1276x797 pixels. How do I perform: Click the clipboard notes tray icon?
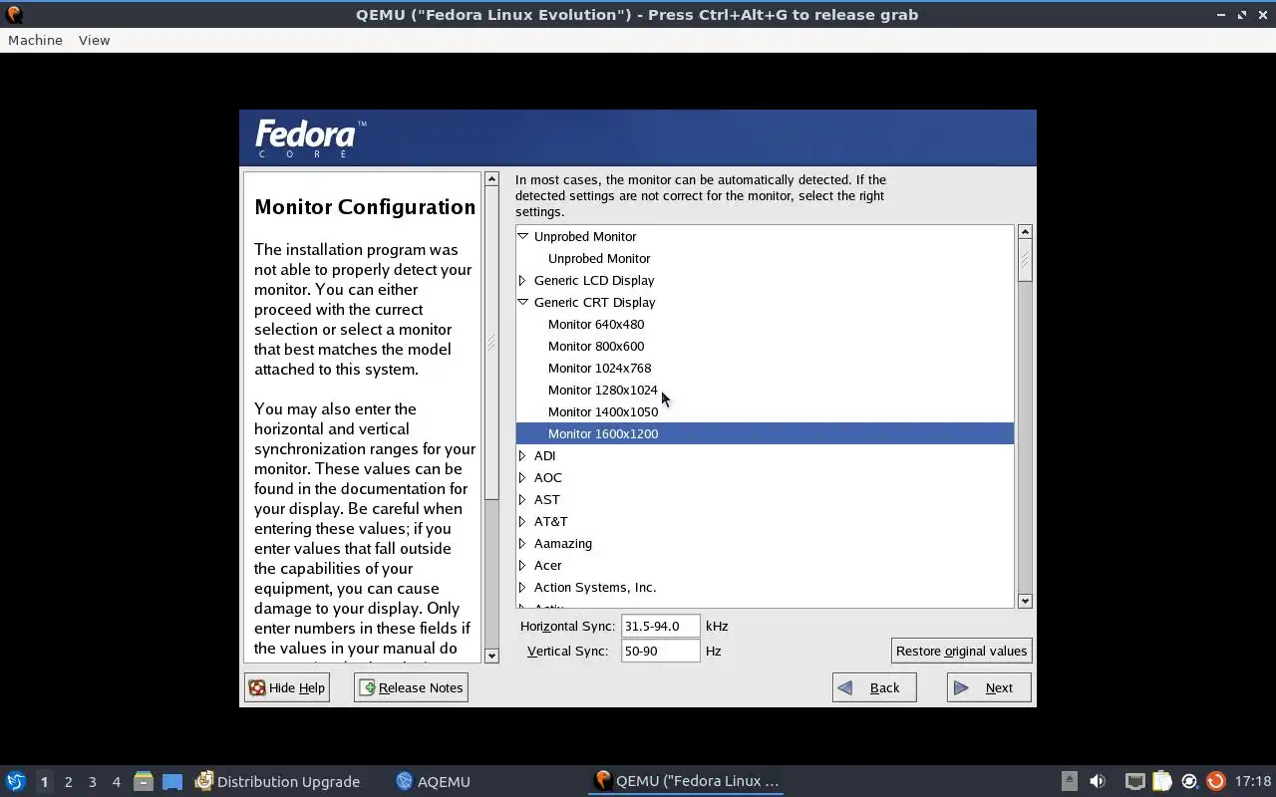[x=1162, y=781]
